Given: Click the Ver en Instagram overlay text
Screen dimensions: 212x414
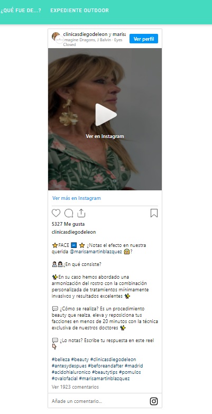Looking at the screenshot, I should click(105, 136).
